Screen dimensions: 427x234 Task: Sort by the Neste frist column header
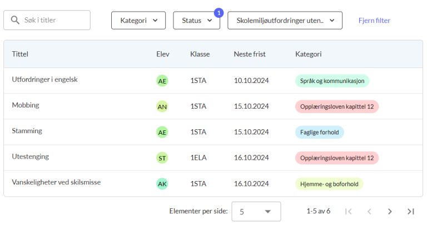[249, 54]
